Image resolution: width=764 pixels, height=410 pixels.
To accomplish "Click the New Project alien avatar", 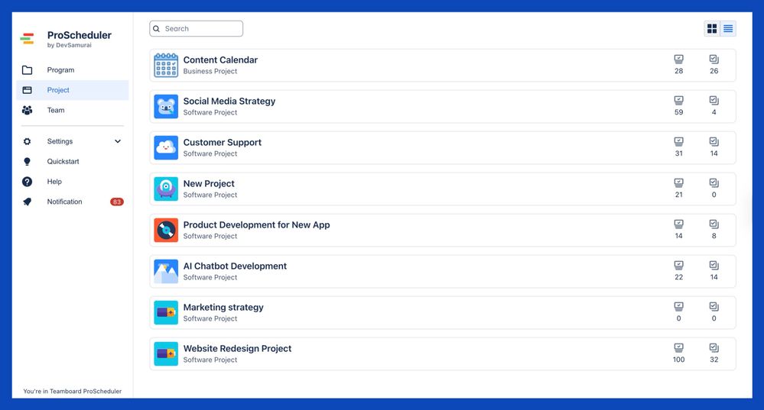I will pos(166,189).
